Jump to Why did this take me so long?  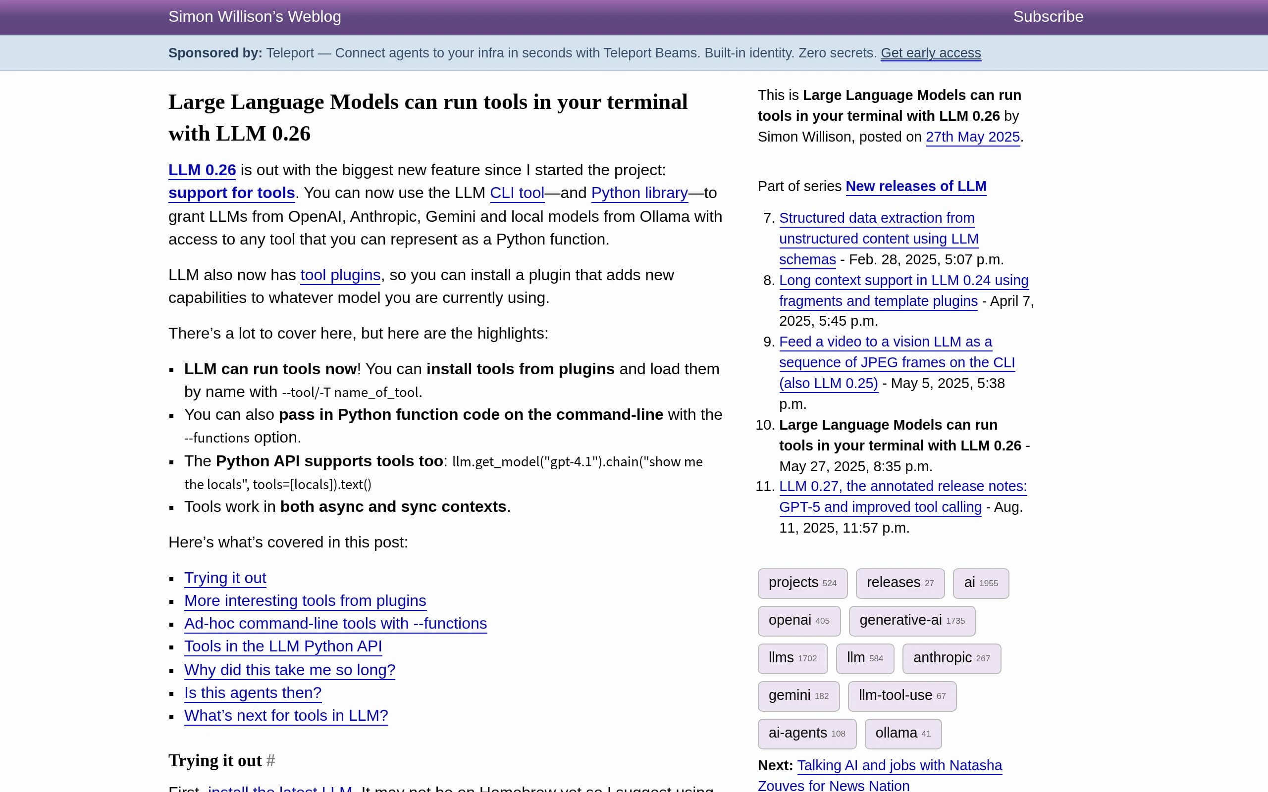pos(290,670)
